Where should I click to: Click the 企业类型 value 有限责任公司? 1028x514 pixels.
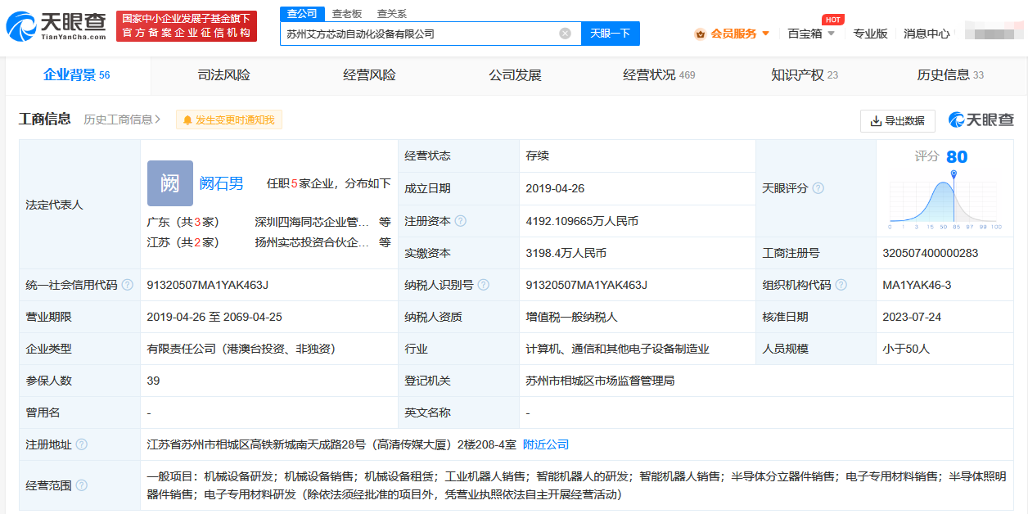tap(241, 349)
